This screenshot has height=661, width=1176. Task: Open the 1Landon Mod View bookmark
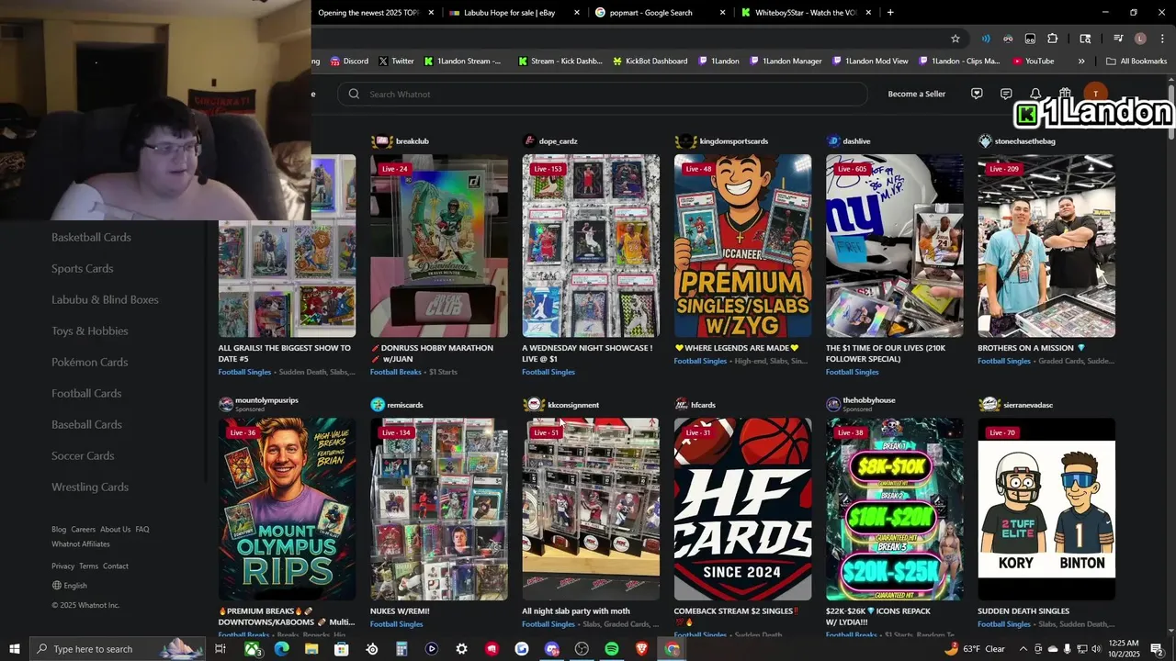[x=870, y=62]
